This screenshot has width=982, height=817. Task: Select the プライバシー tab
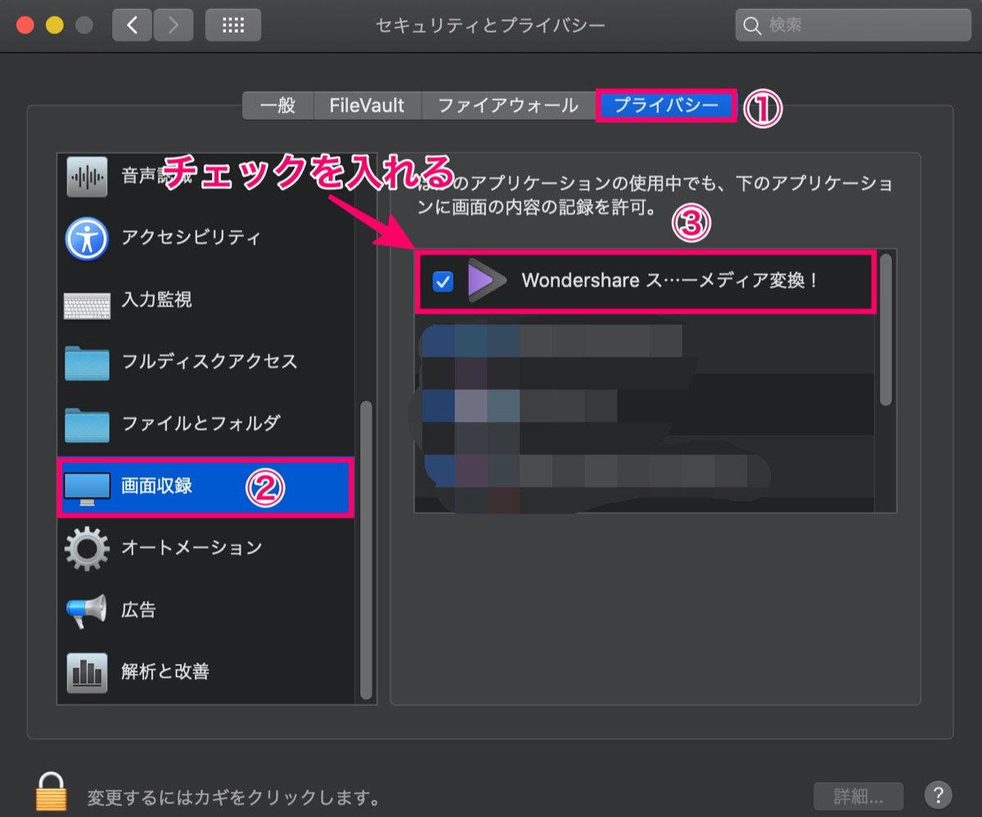(x=666, y=106)
